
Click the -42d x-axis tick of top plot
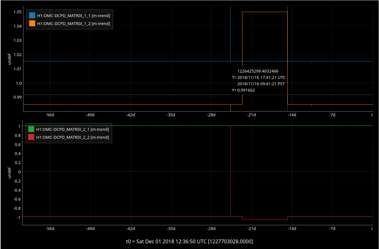(x=131, y=115)
